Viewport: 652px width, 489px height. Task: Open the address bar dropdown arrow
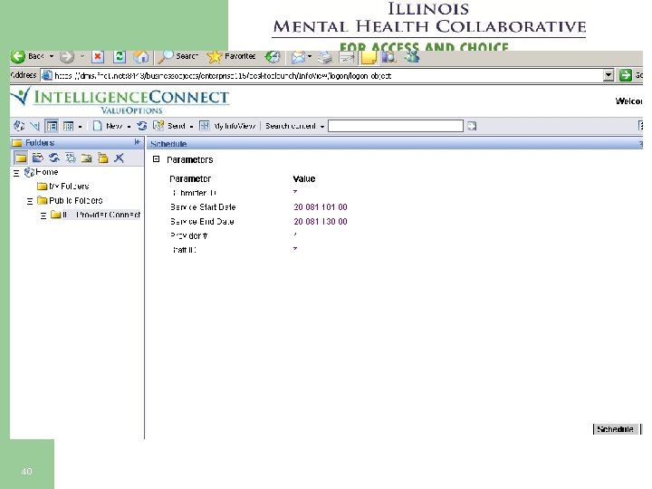click(x=609, y=76)
